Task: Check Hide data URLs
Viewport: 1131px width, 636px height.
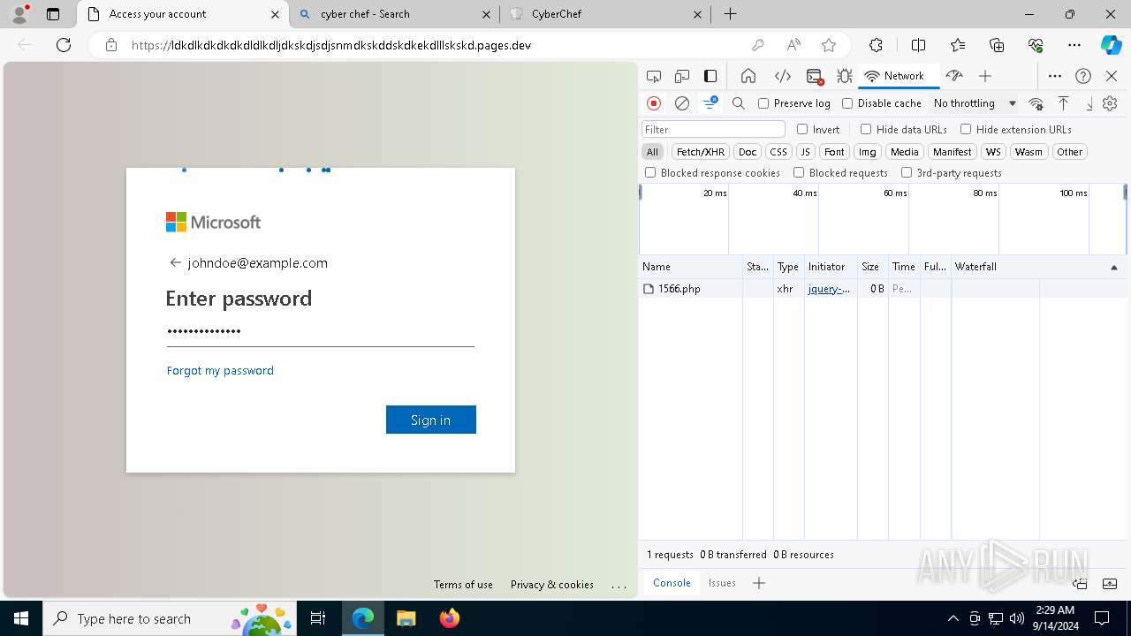Action: point(866,129)
